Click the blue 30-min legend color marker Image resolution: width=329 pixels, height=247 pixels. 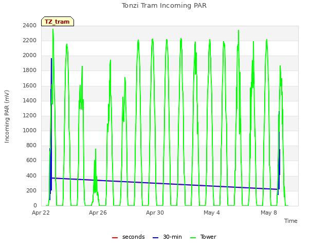[x=155, y=238]
